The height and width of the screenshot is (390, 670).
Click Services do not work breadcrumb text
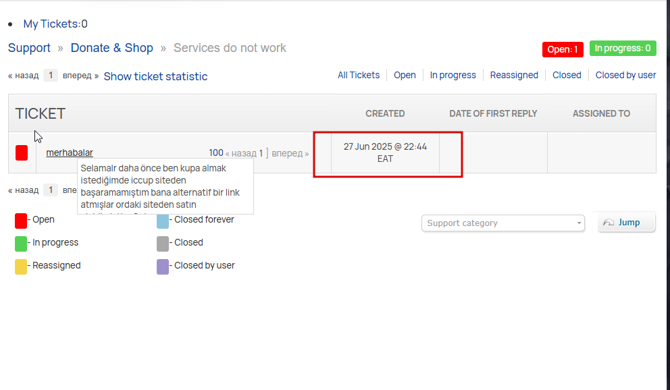230,48
